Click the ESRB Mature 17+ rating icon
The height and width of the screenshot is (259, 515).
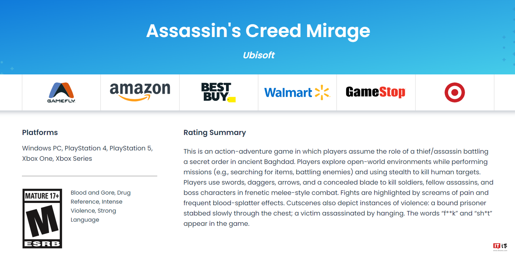(42, 219)
